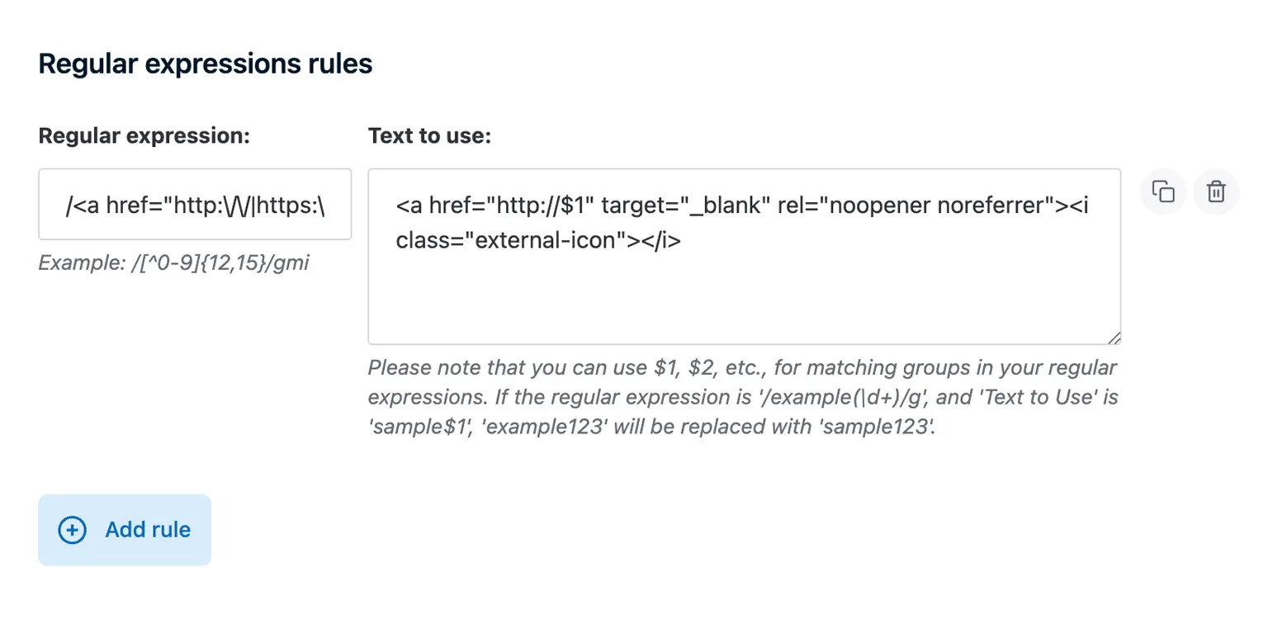Viewport: 1268px width, 633px height.
Task: Click the resize handle on the textarea corner
Action: (x=1116, y=338)
